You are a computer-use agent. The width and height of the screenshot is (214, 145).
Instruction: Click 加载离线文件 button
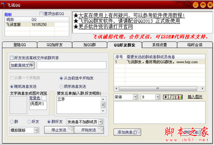[x=22, y=65]
